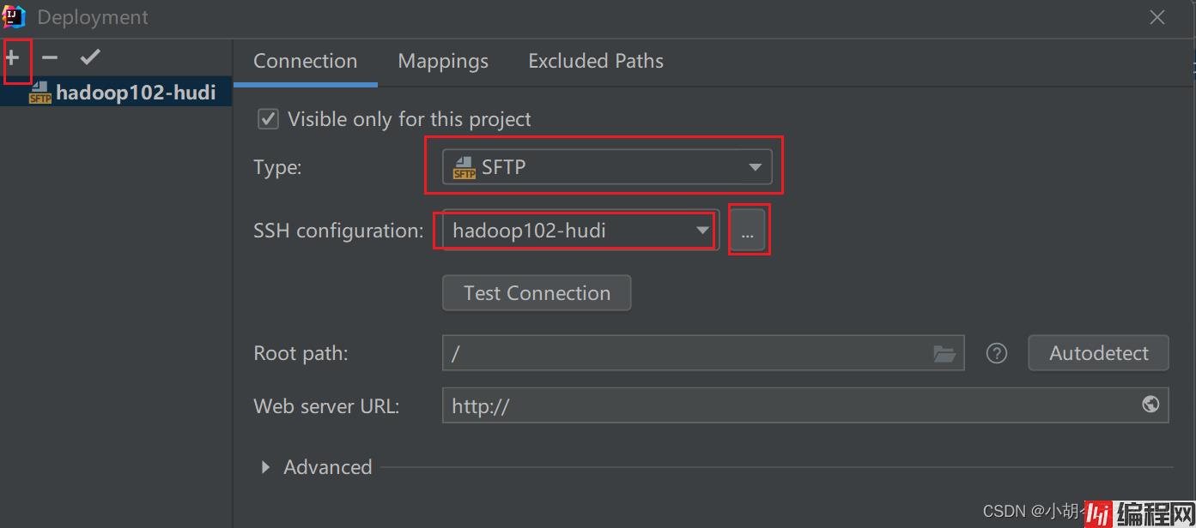This screenshot has width=1196, height=528.
Task: Toggle Visible only for this project checkbox
Action: tap(269, 119)
